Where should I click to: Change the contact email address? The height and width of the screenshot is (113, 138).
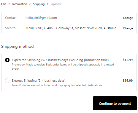(x=128, y=18)
